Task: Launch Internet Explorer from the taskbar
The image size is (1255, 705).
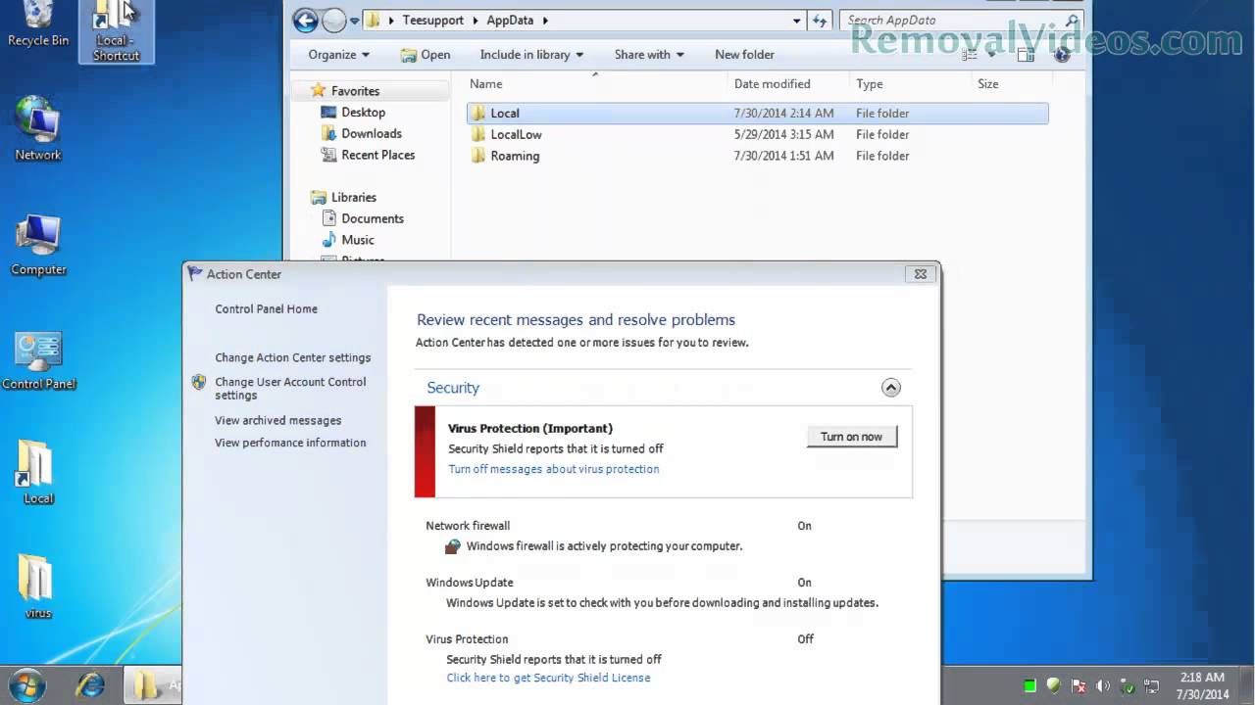Action: pyautogui.click(x=90, y=685)
